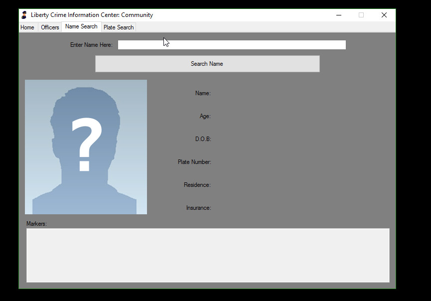This screenshot has height=301, width=431.
Task: Close the Liberty Crime Information Center window
Action: coord(384,15)
